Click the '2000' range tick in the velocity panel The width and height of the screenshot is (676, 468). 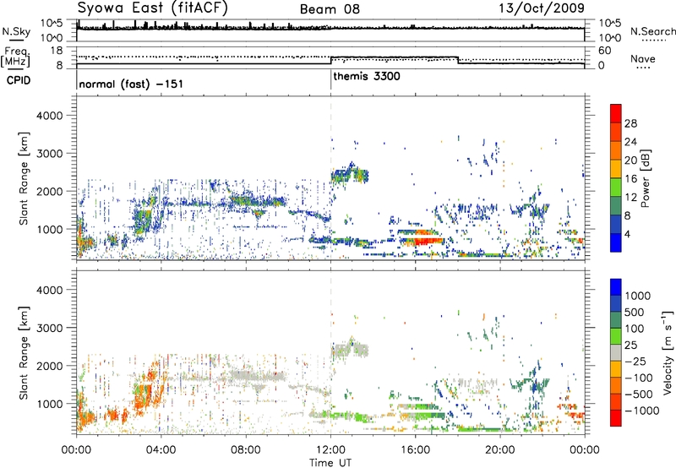pos(50,366)
